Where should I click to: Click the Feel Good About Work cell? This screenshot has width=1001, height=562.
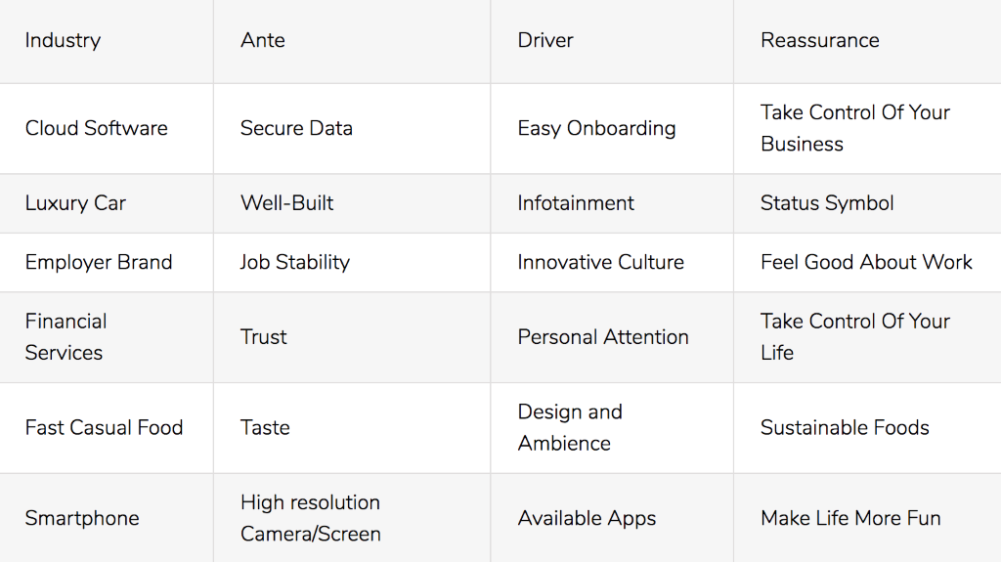pos(866,262)
